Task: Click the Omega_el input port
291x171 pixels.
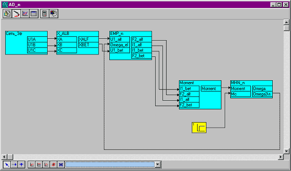Action: 120,45
